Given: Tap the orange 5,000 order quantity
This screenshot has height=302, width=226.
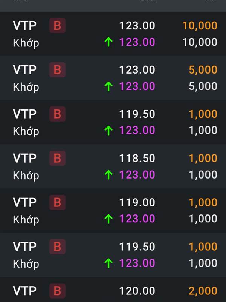Looking at the screenshot, I should click(x=203, y=70).
